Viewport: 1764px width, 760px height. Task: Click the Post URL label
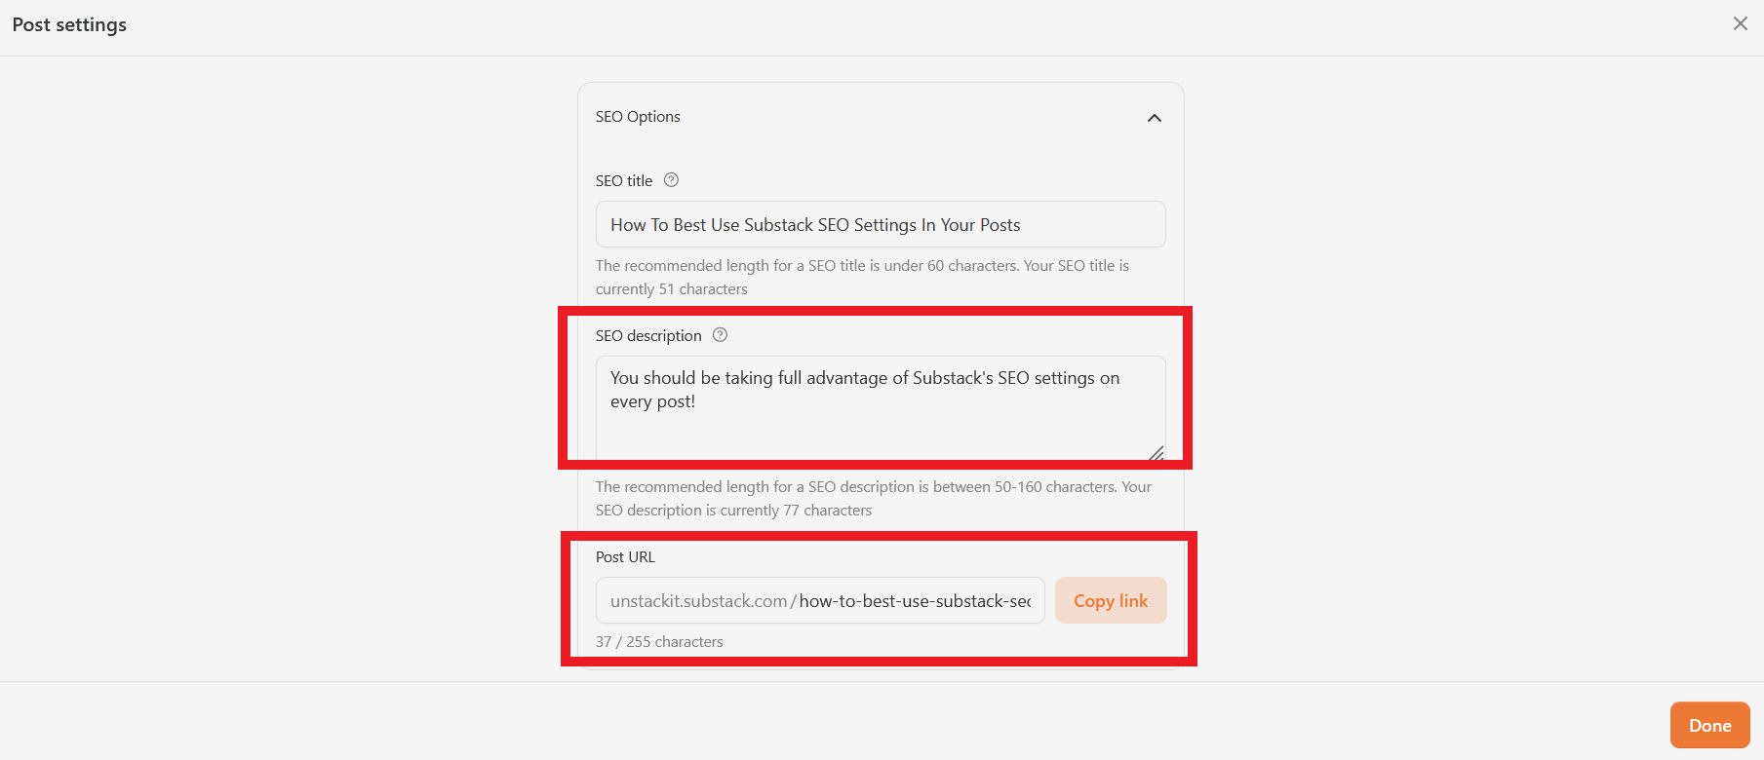pyautogui.click(x=625, y=557)
